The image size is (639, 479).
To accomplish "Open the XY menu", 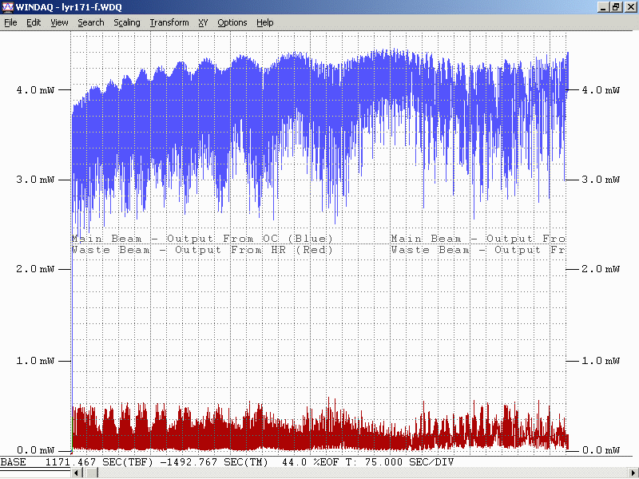I will click(x=203, y=22).
